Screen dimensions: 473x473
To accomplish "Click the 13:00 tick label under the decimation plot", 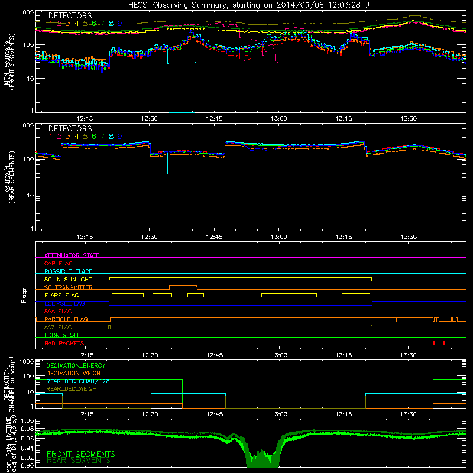I will tap(279, 414).
